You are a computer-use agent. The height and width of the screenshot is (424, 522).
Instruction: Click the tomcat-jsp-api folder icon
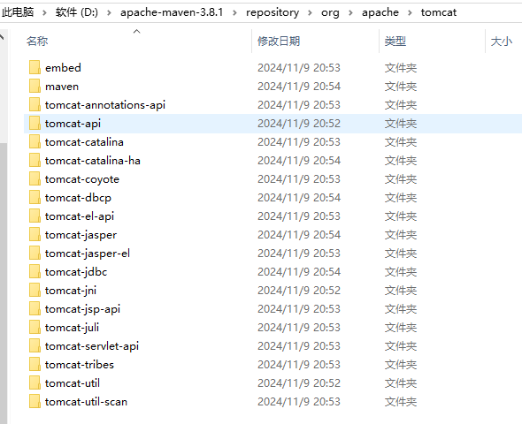pos(35,308)
